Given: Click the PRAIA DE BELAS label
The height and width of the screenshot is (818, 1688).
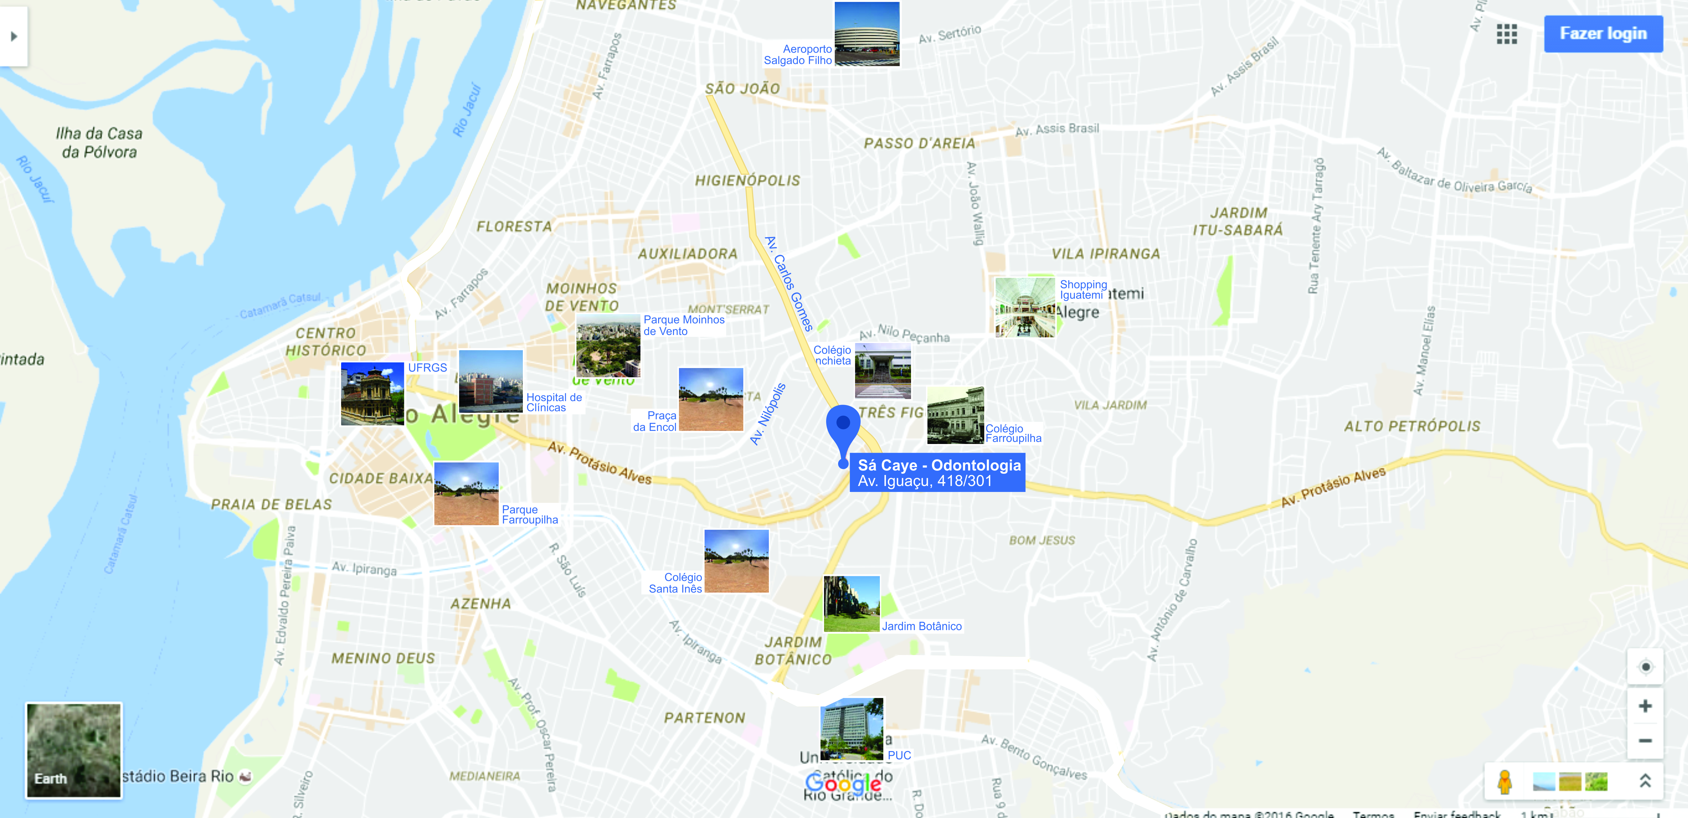Looking at the screenshot, I should (x=271, y=505).
